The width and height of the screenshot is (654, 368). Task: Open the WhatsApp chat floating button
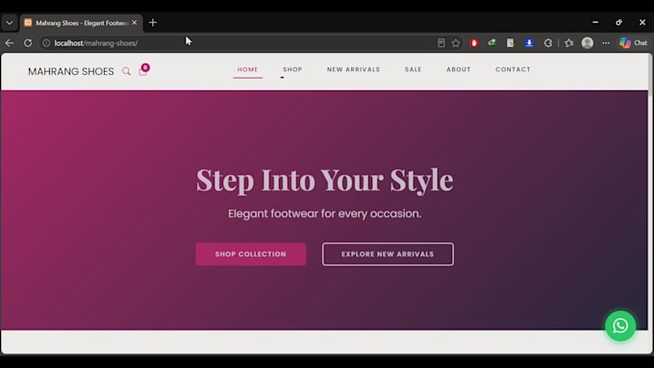pos(620,326)
